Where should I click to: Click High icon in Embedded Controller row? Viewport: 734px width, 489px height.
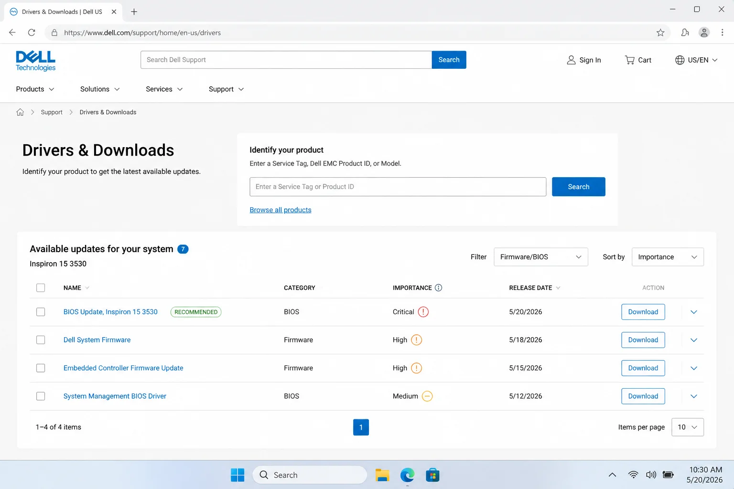(x=417, y=368)
